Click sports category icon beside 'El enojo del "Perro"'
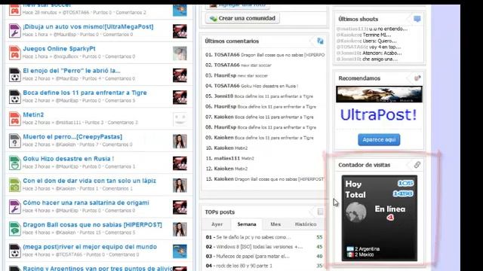Viewport: 483px width, 271px height. pos(14,75)
